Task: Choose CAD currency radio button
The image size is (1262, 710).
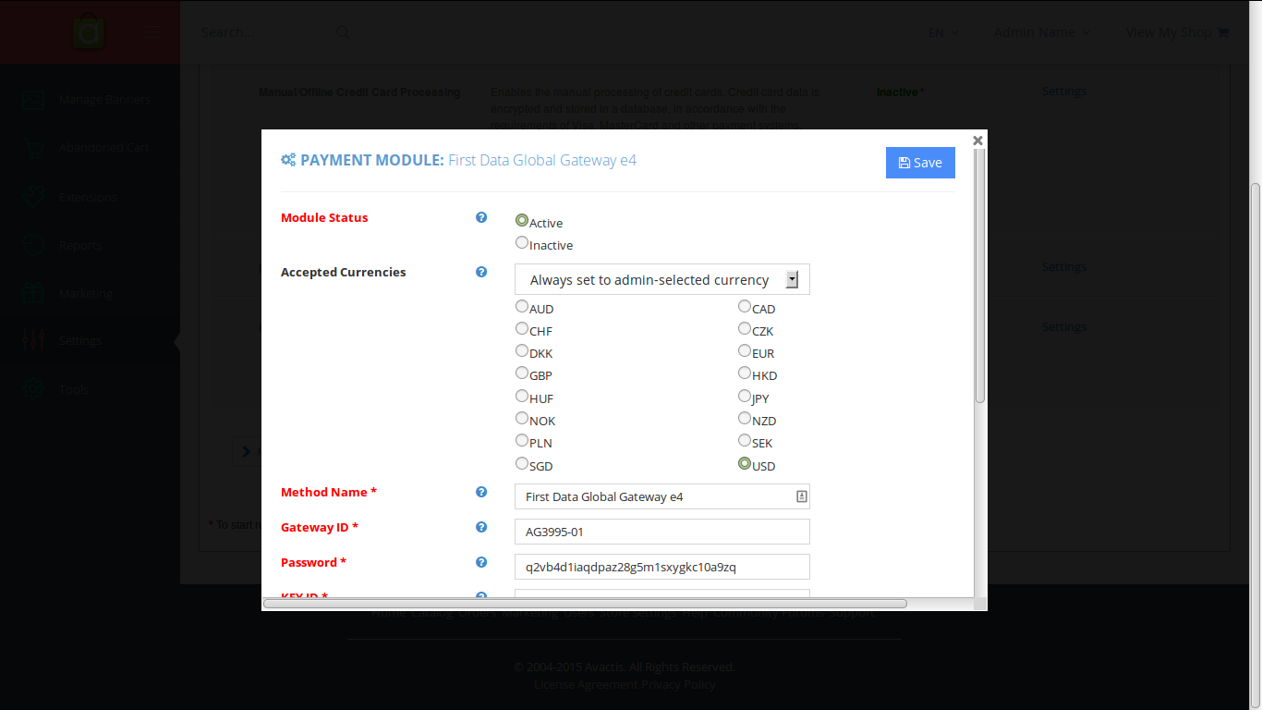Action: (x=745, y=306)
